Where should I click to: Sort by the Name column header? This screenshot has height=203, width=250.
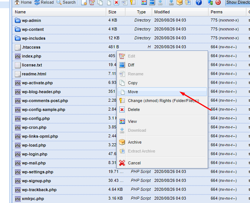(x=59, y=12)
